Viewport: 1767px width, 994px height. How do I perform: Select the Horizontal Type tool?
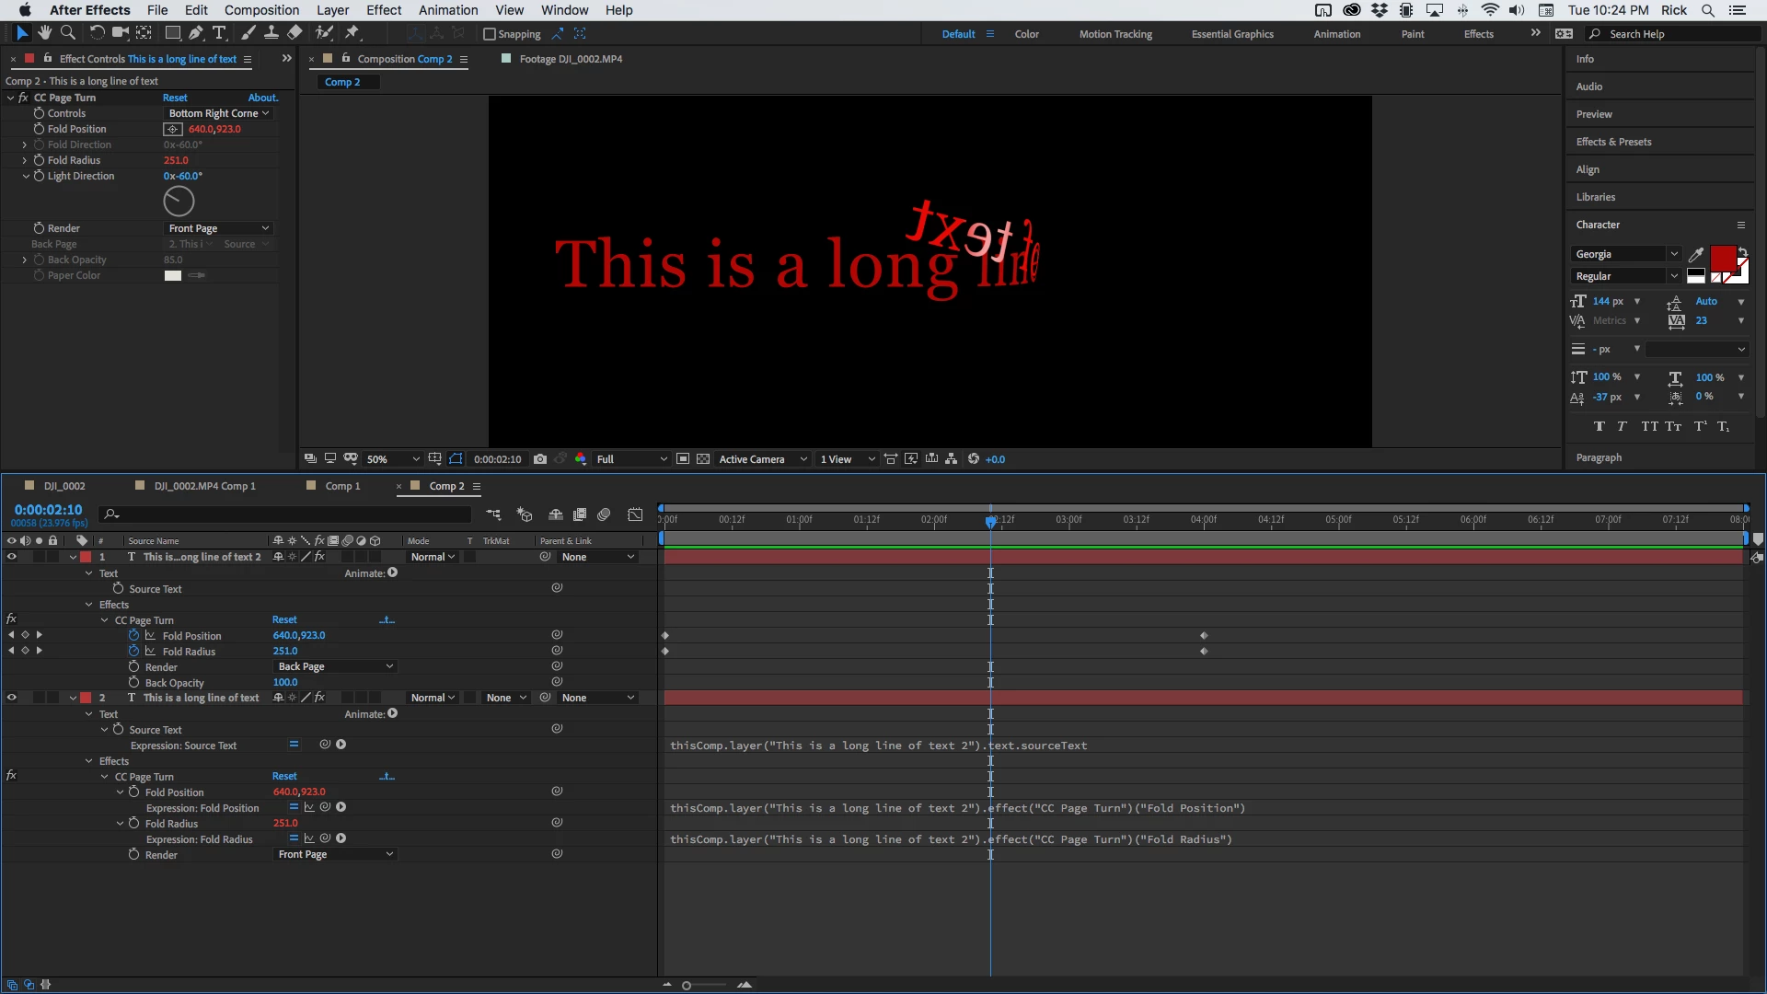(x=219, y=33)
